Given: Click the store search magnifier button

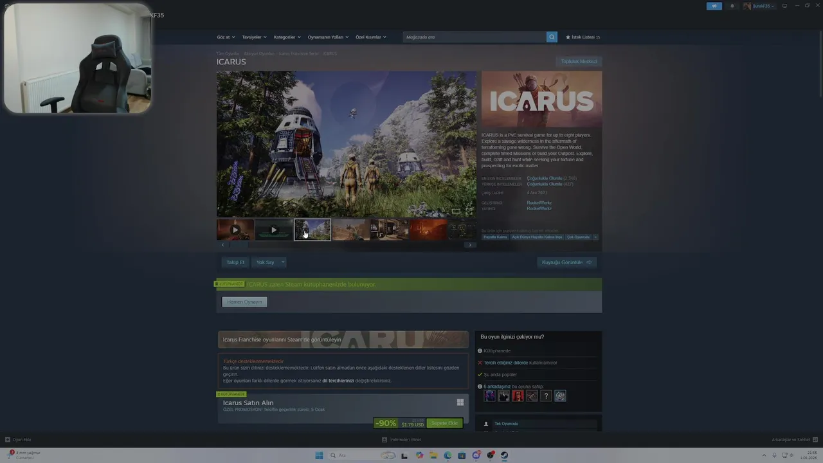Looking at the screenshot, I should point(552,37).
